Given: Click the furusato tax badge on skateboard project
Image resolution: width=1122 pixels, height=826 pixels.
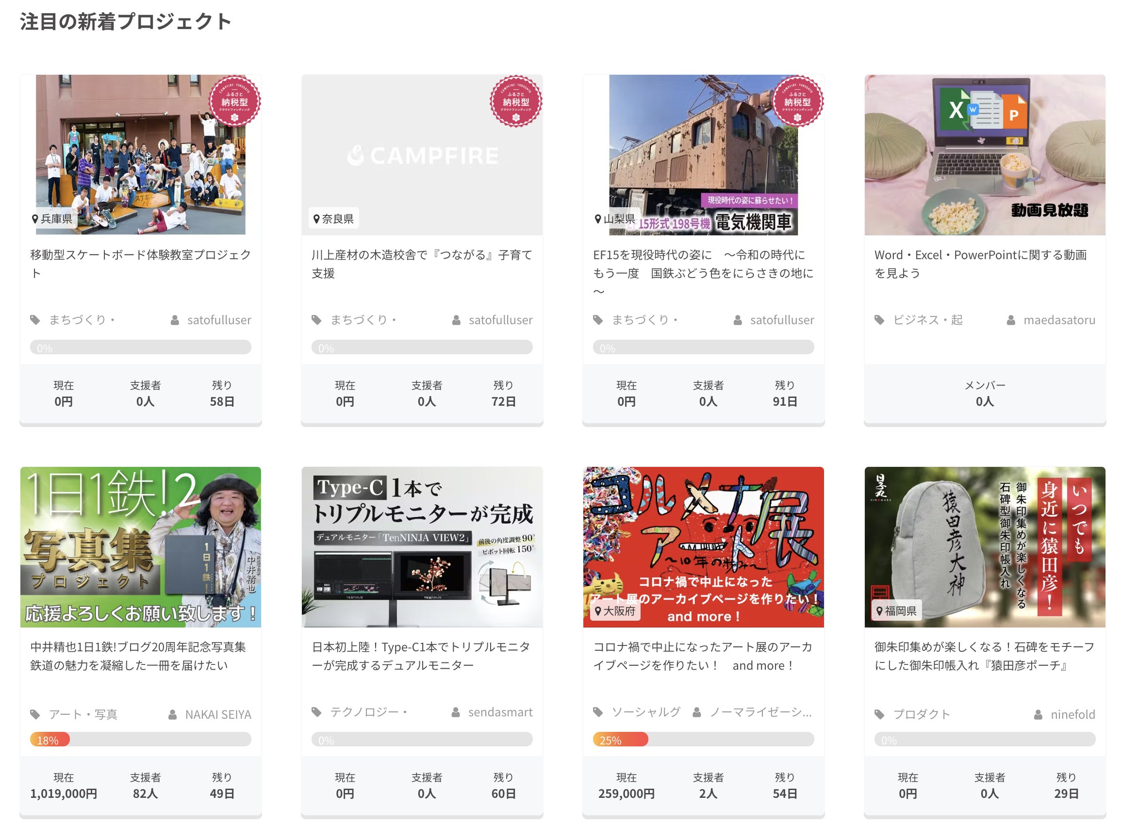Looking at the screenshot, I should 234,101.
